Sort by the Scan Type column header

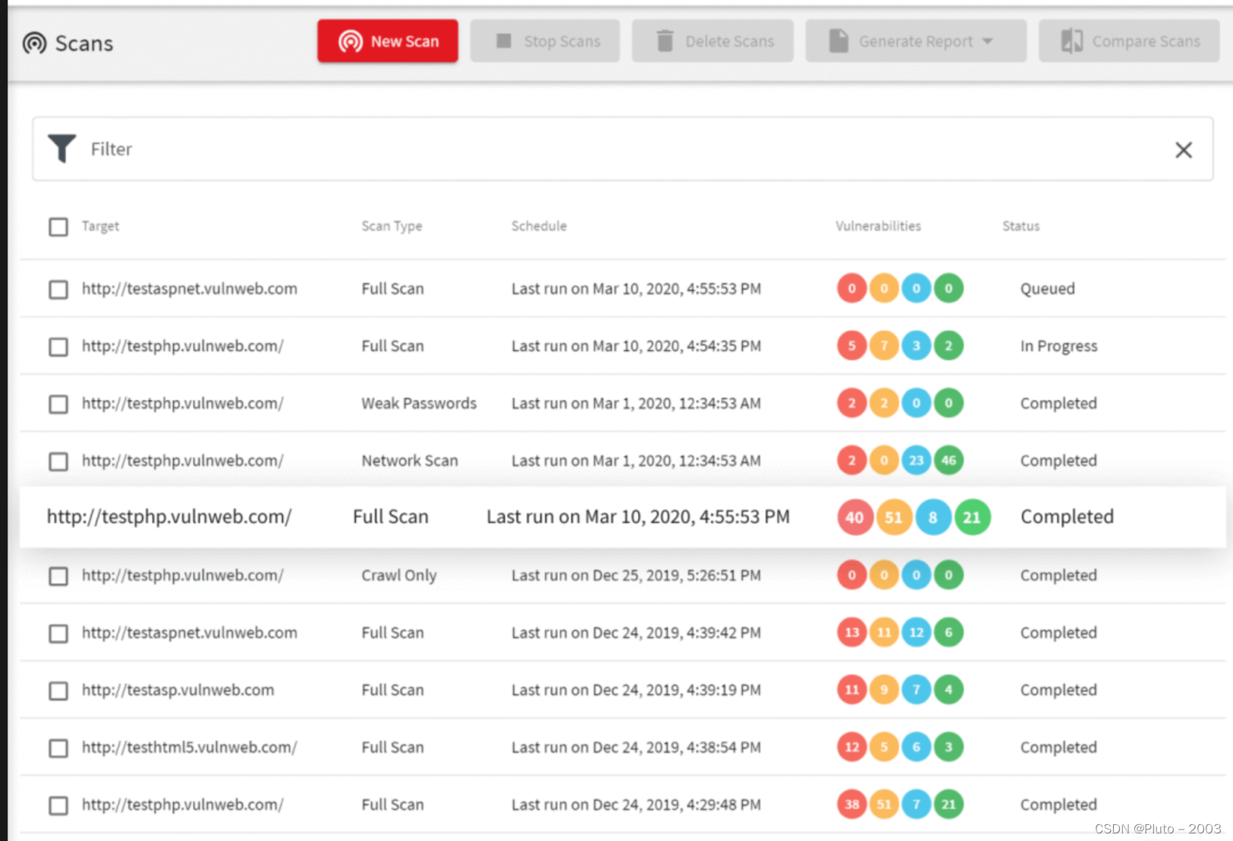pos(392,226)
